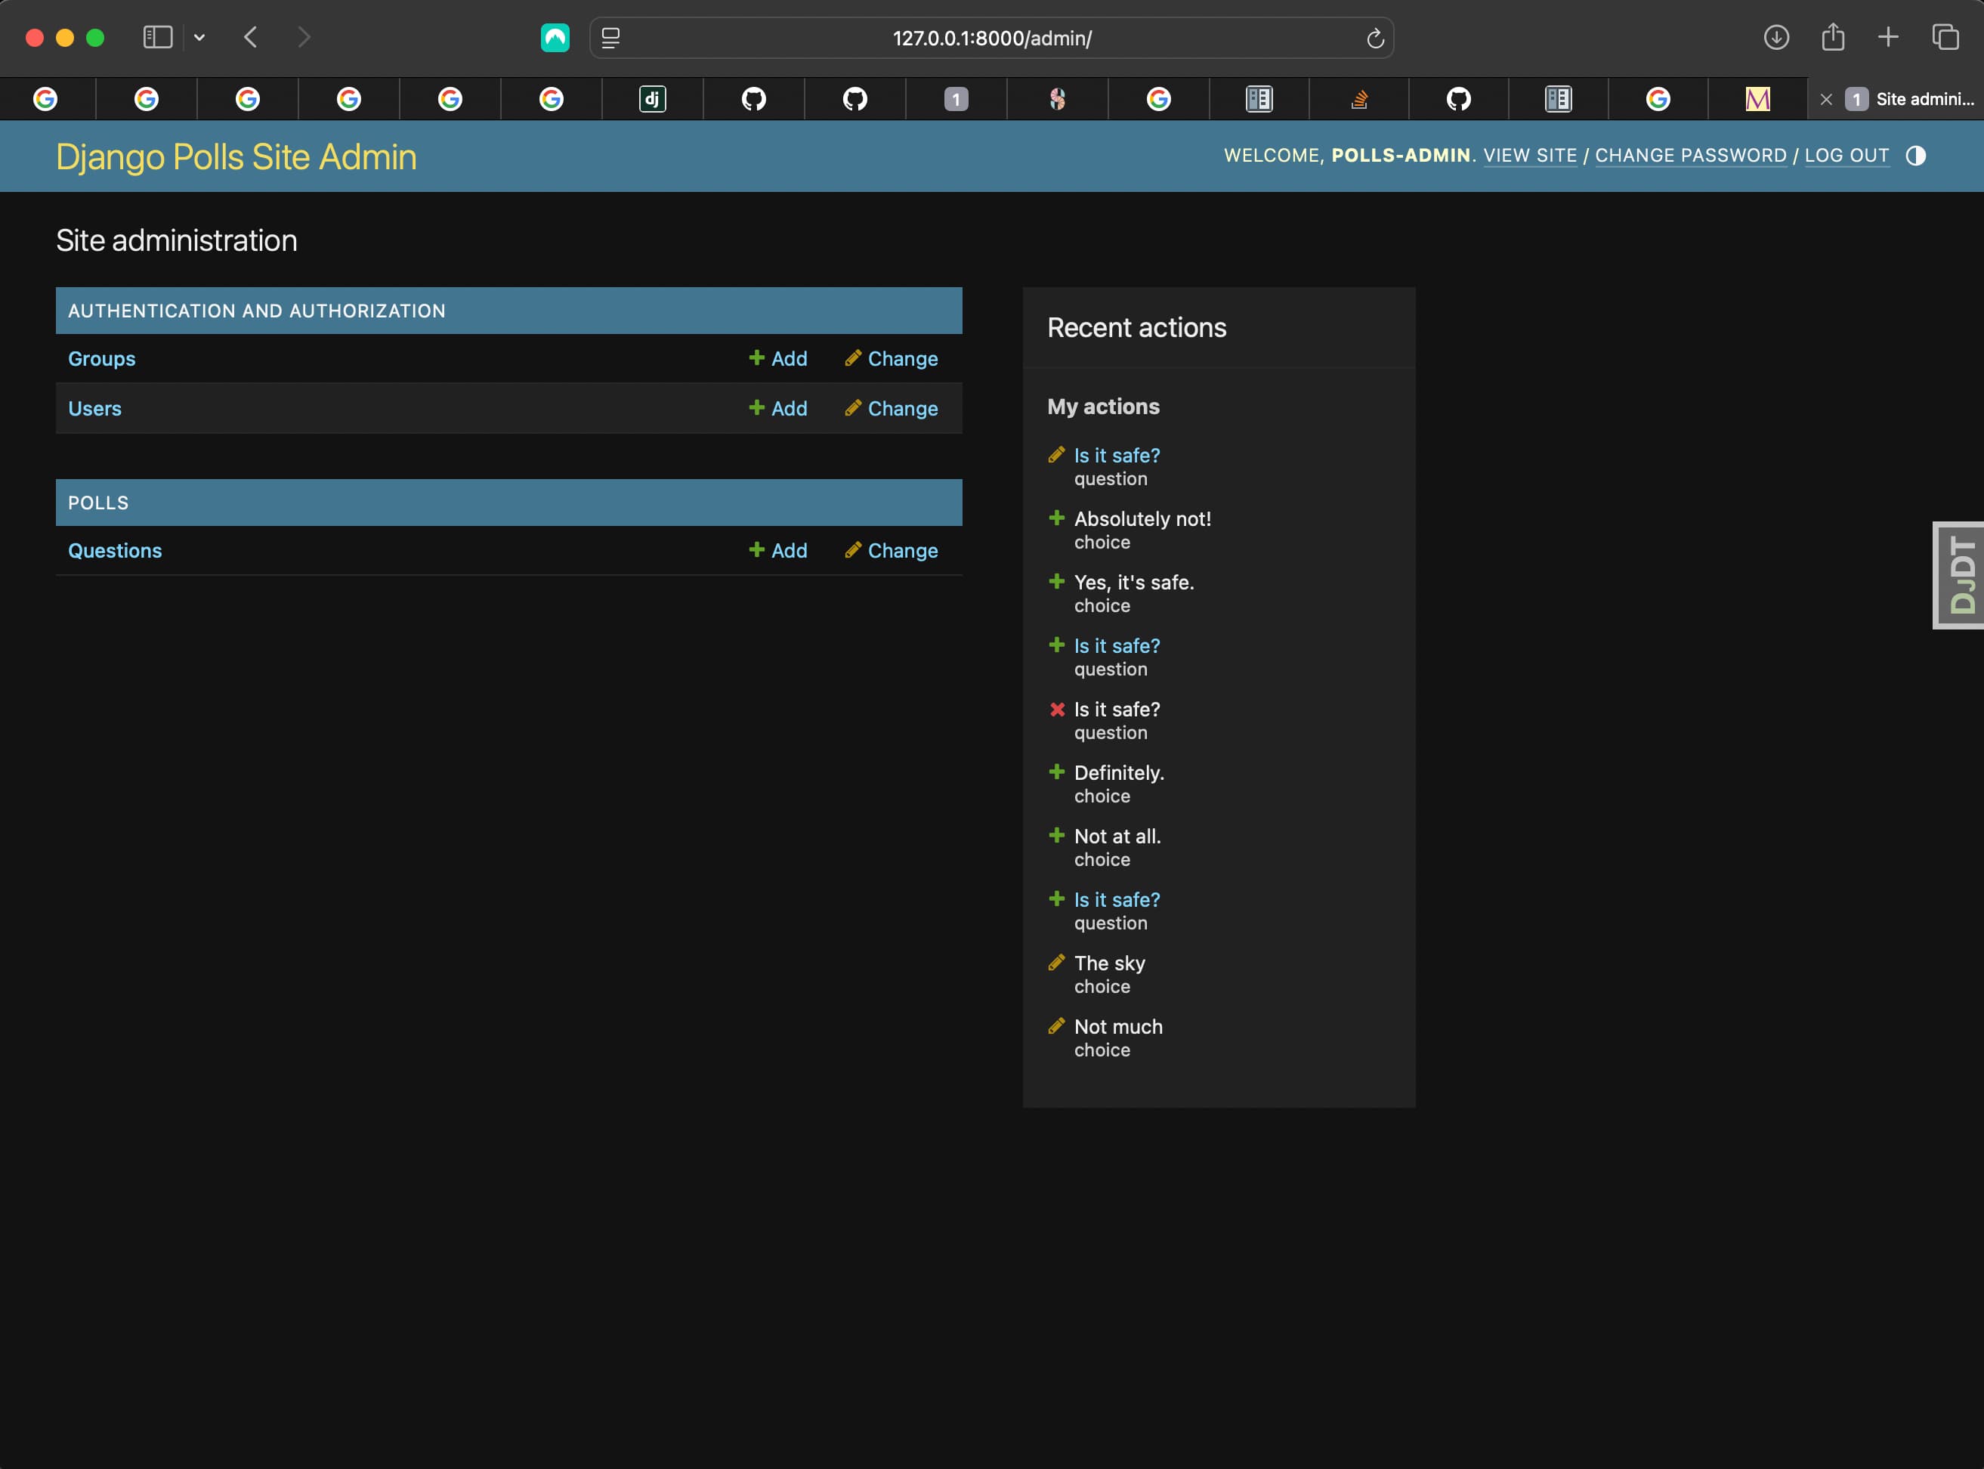Switch to the Stack Overflow tab
This screenshot has height=1469, width=1984.
pyautogui.click(x=1359, y=99)
